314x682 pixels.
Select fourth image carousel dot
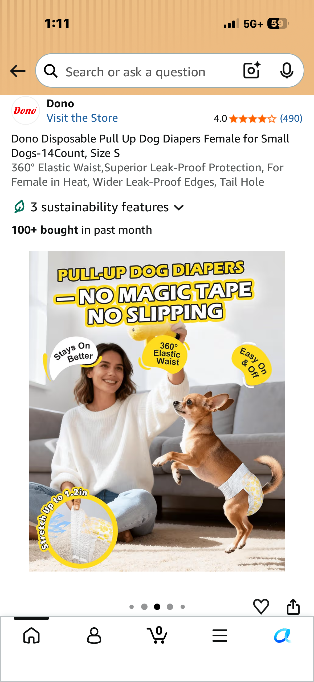tap(170, 607)
